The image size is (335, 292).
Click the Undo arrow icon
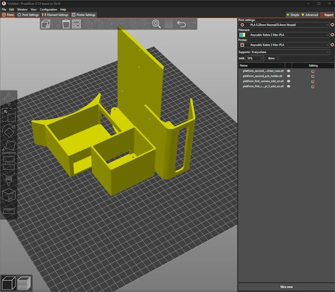pos(181,24)
